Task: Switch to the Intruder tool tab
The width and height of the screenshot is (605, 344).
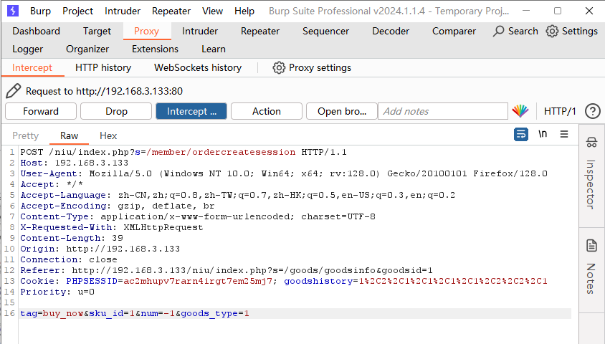Action: [200, 31]
